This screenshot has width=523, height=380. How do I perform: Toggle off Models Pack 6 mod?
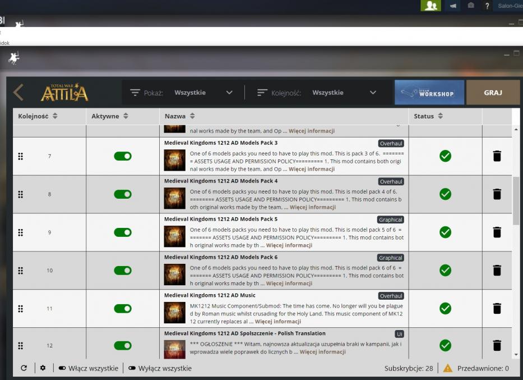point(123,271)
